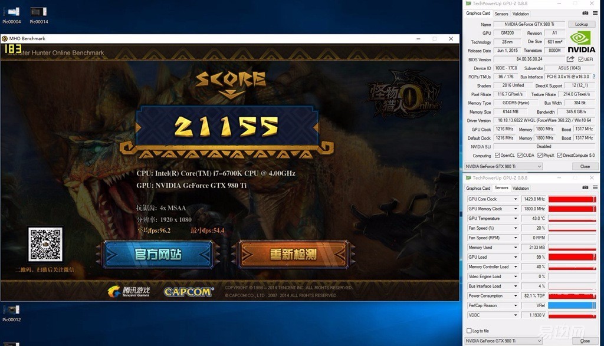Expand the GPU Core Clock sensor dropdown
604x346 pixels.
pyautogui.click(x=516, y=199)
